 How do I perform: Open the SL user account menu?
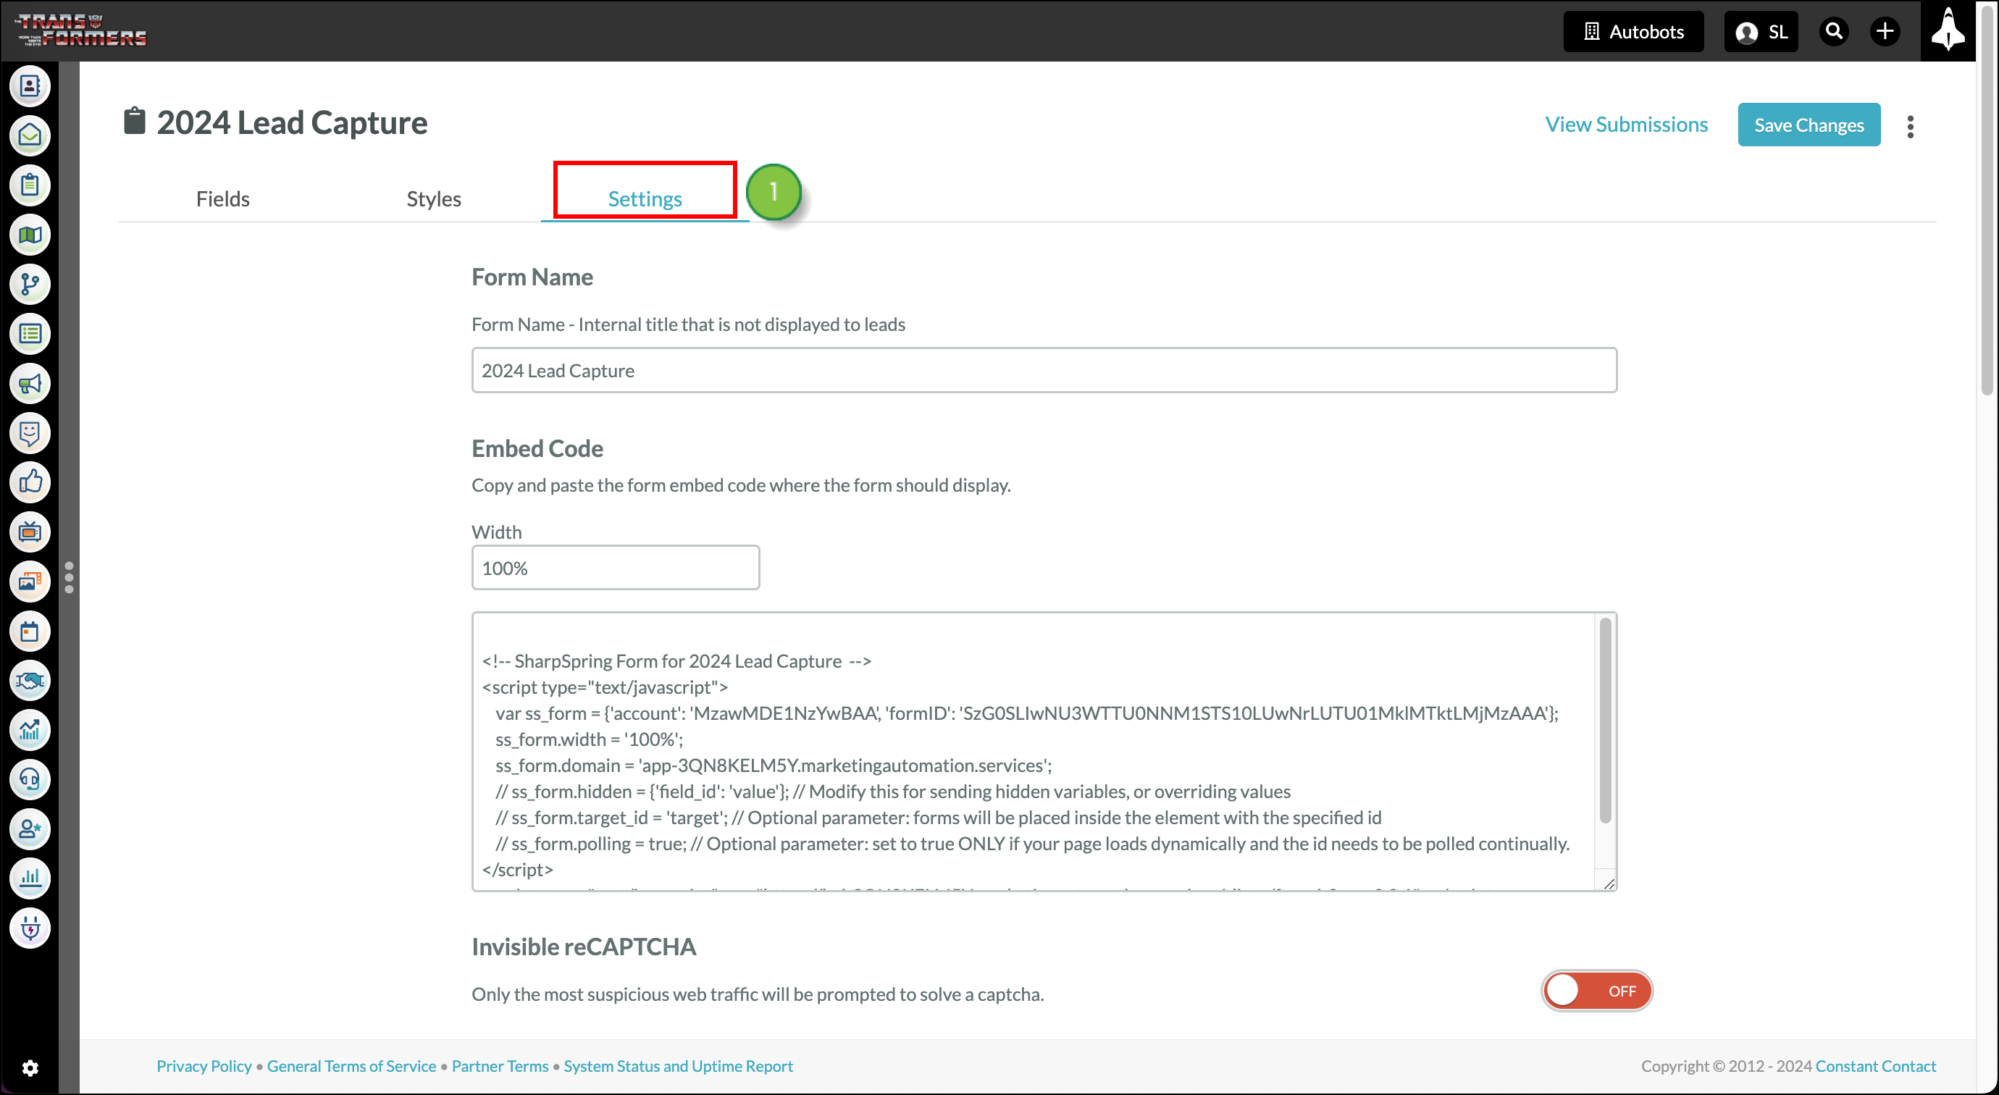coord(1761,32)
